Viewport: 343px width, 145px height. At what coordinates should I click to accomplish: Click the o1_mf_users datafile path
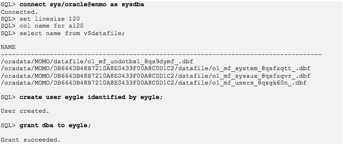pyautogui.click(x=154, y=83)
